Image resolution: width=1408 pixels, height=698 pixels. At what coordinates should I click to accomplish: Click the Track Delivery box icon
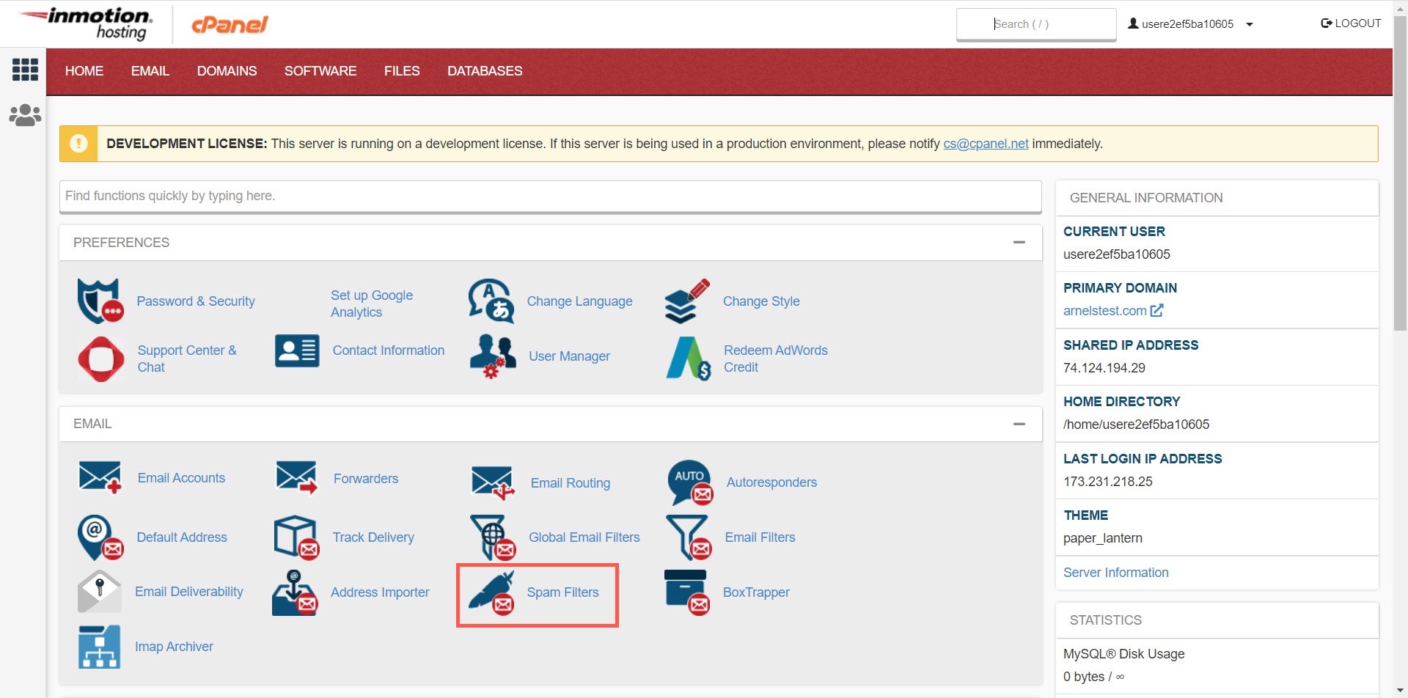tap(296, 537)
